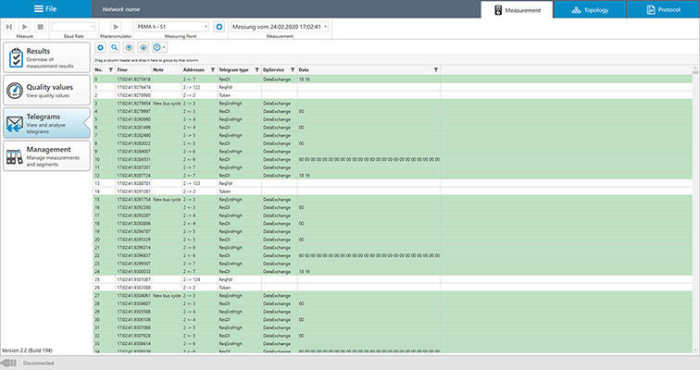Open the clock icon dropdown arrow
This screenshot has width=700, height=370.
[165, 45]
